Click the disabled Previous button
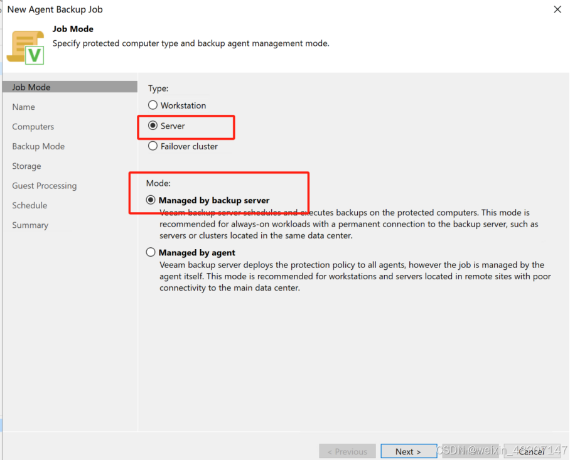The width and height of the screenshot is (570, 460). 347,451
